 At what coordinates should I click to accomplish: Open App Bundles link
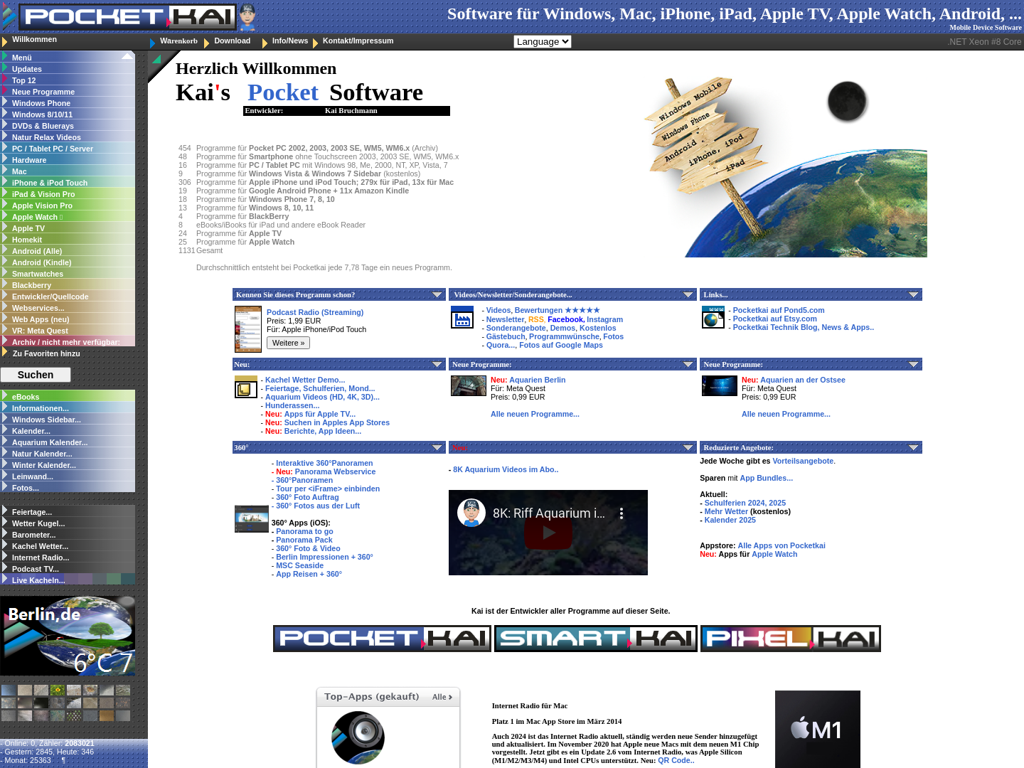[767, 478]
